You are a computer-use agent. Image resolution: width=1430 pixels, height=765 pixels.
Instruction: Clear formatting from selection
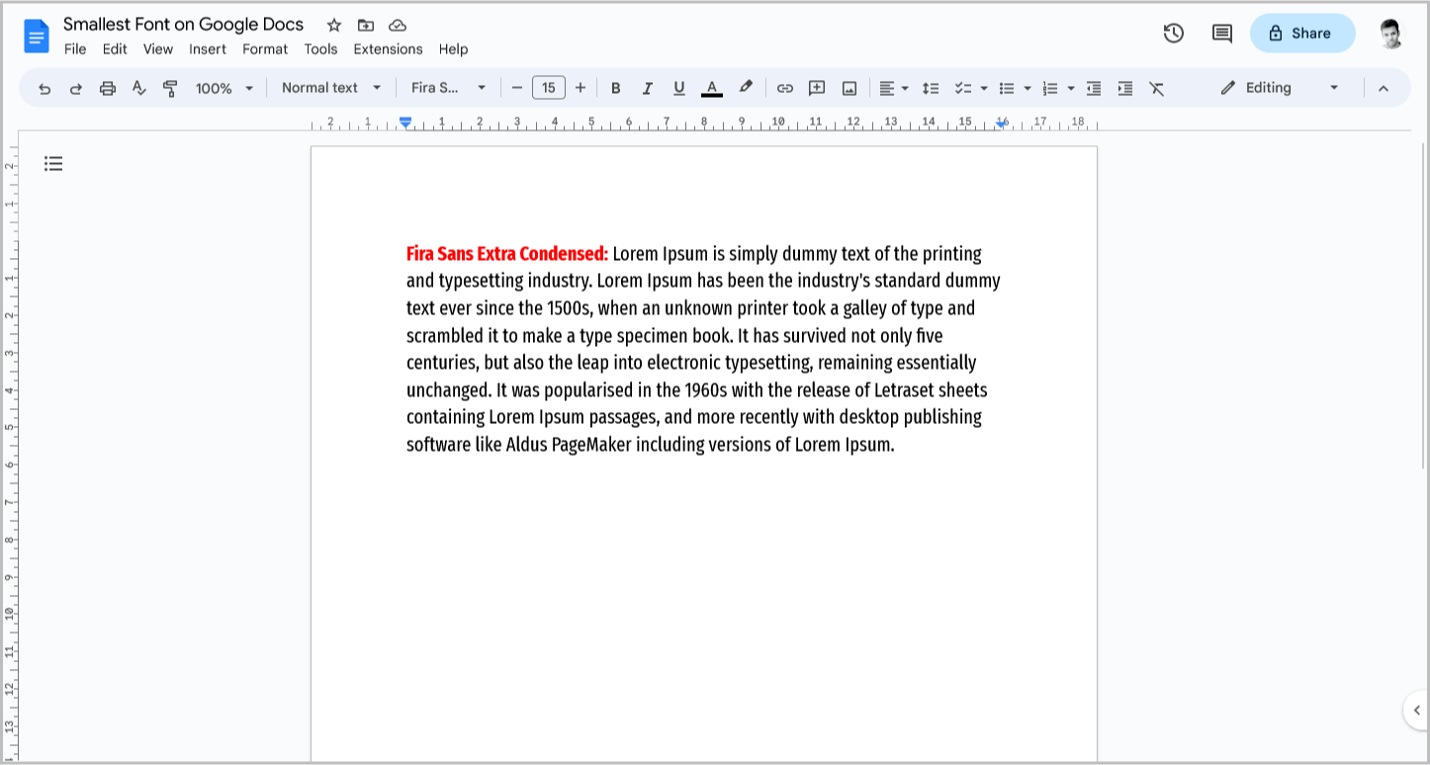(1156, 88)
